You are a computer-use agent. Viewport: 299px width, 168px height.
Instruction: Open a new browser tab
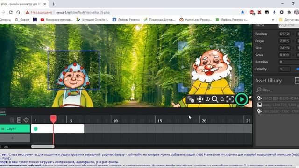click(x=54, y=4)
